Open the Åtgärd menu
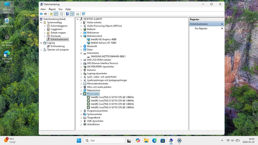The image size is (258, 145). click(52, 9)
